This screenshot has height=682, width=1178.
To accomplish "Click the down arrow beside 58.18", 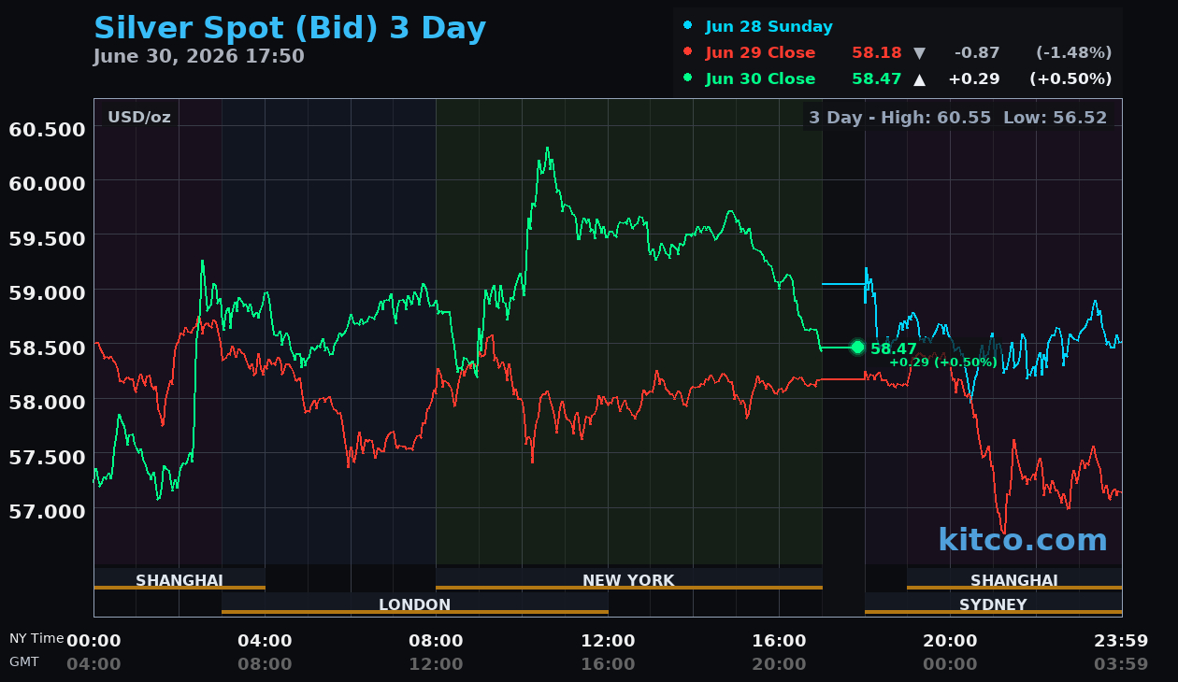I will coord(919,53).
